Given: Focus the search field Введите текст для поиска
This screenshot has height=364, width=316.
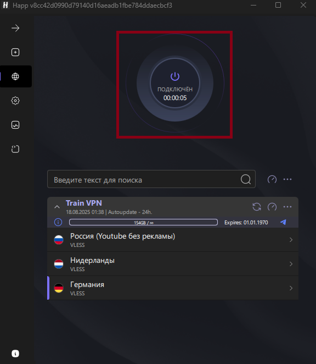Looking at the screenshot, I should tap(151, 179).
